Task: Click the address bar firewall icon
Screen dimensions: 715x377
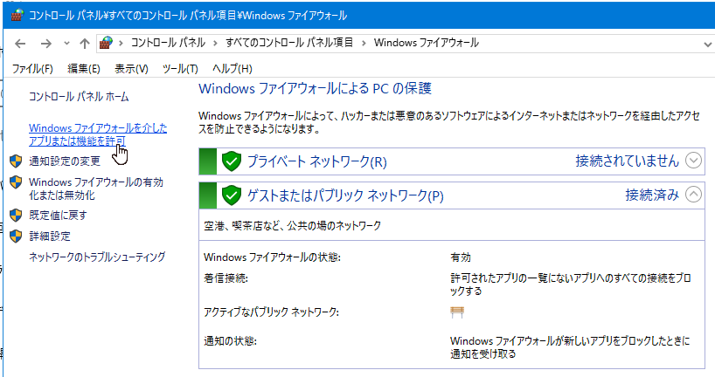Action: pyautogui.click(x=106, y=43)
